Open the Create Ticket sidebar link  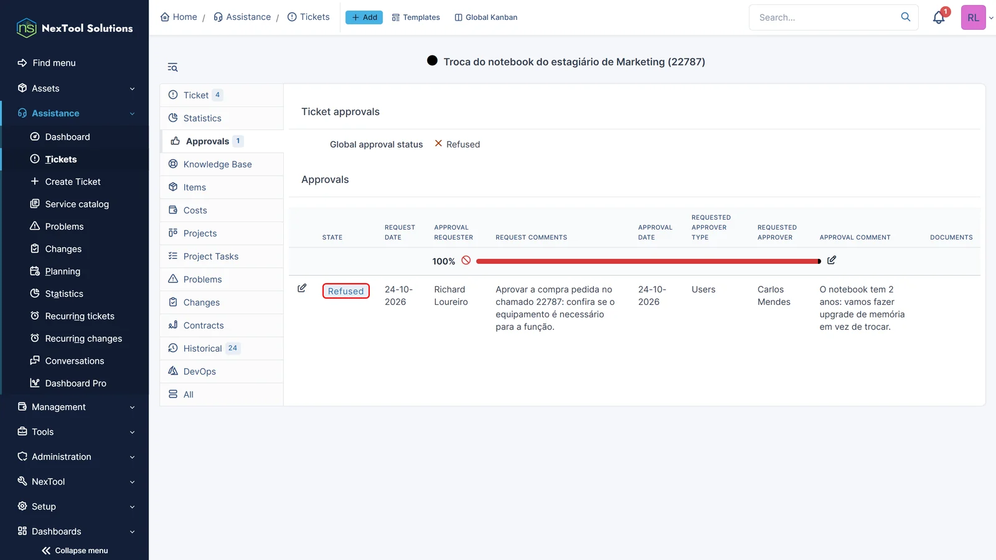(73, 182)
